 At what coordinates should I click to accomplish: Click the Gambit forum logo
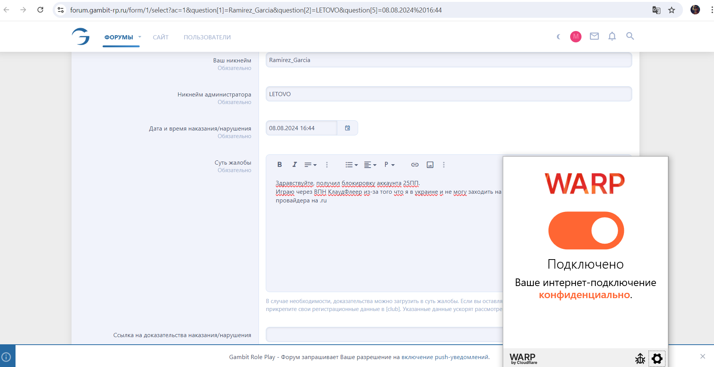click(81, 36)
